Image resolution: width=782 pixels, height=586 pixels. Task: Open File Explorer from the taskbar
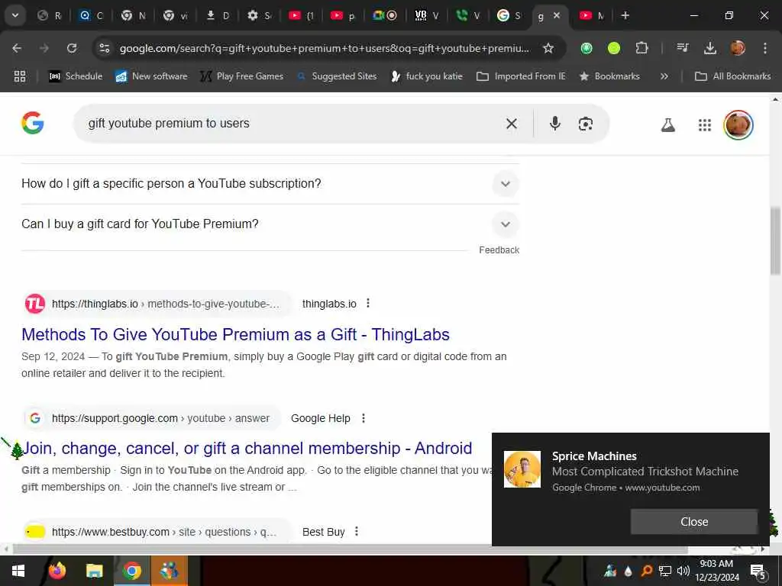(94, 570)
